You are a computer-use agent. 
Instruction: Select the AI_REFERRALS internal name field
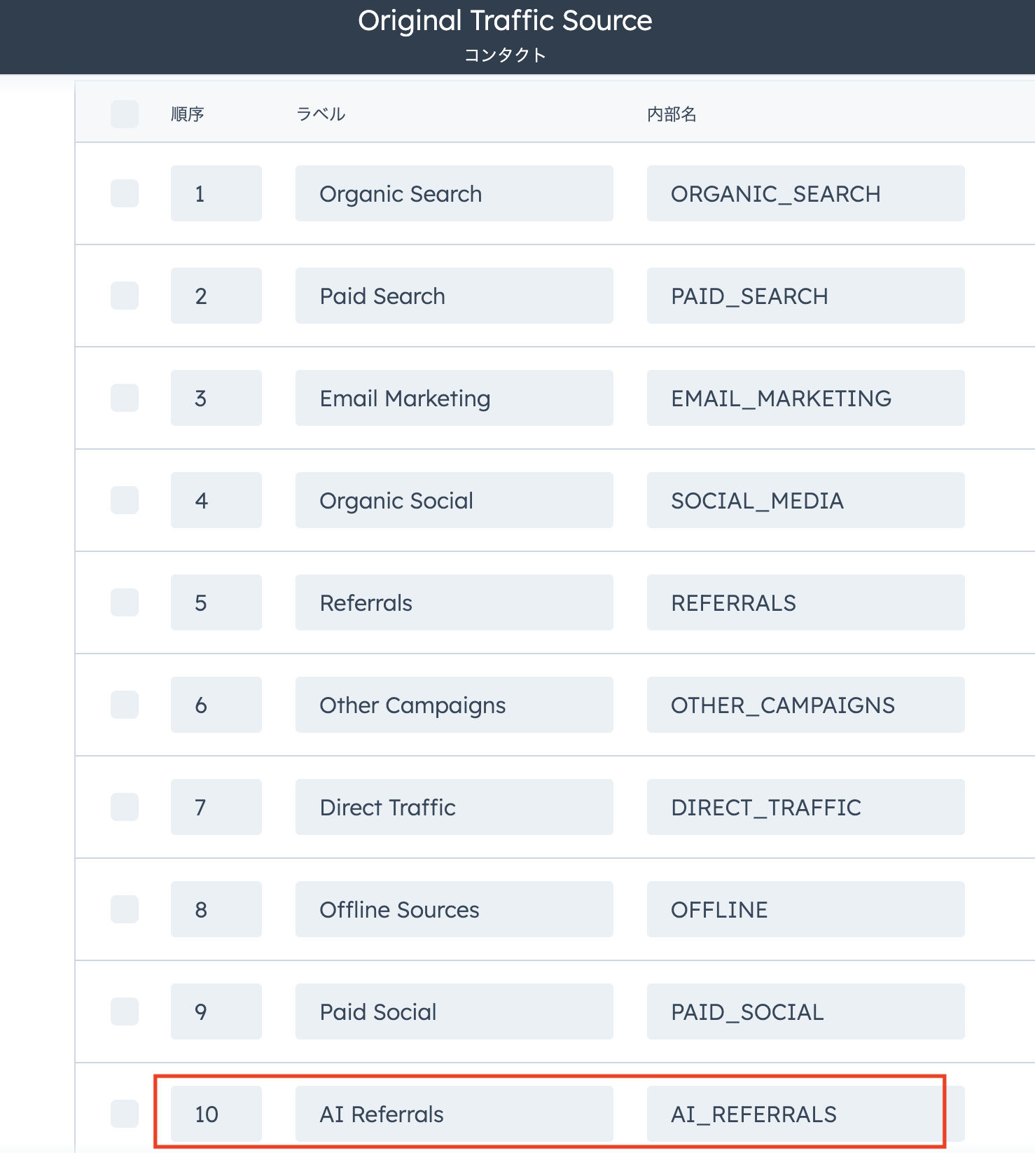(x=806, y=1114)
